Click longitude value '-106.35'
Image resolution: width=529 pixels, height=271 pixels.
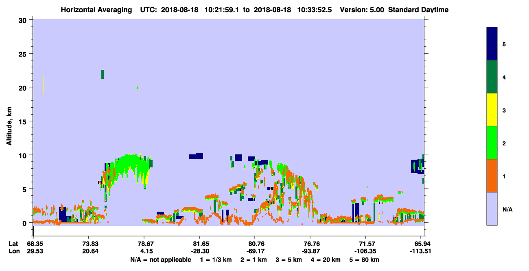(x=365, y=251)
